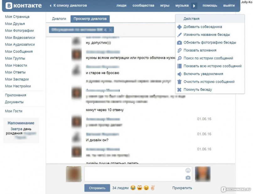Click into the message text input field
The height and width of the screenshot is (194, 253).
point(135,174)
